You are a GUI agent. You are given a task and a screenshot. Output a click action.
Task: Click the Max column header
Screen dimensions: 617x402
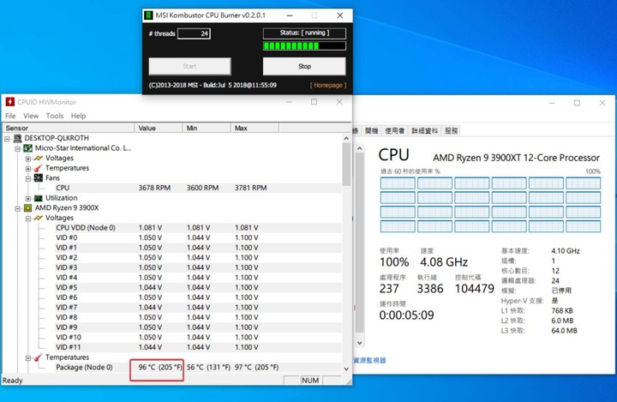[255, 128]
